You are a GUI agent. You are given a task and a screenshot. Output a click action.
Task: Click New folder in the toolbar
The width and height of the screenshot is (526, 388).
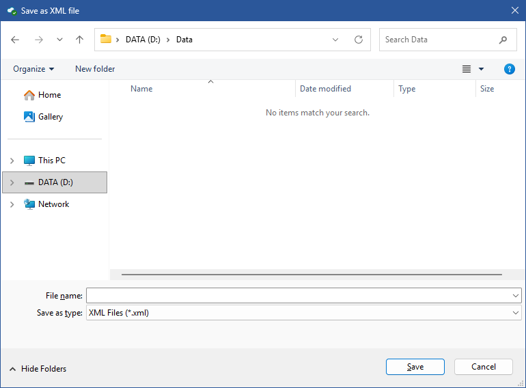[95, 69]
